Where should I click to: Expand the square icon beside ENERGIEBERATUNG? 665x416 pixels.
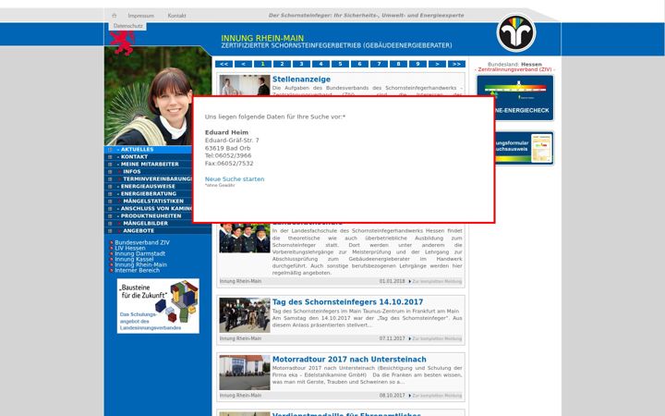click(110, 194)
